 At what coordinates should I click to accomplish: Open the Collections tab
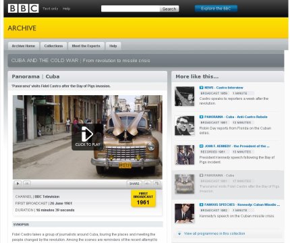tap(53, 46)
